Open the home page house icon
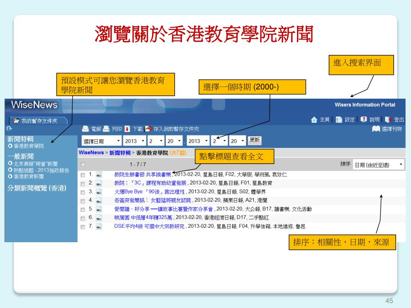Image resolution: width=411 pixels, height=308 pixels. click(314, 120)
